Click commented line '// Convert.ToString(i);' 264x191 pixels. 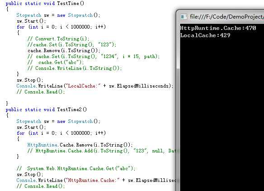coord(58,39)
